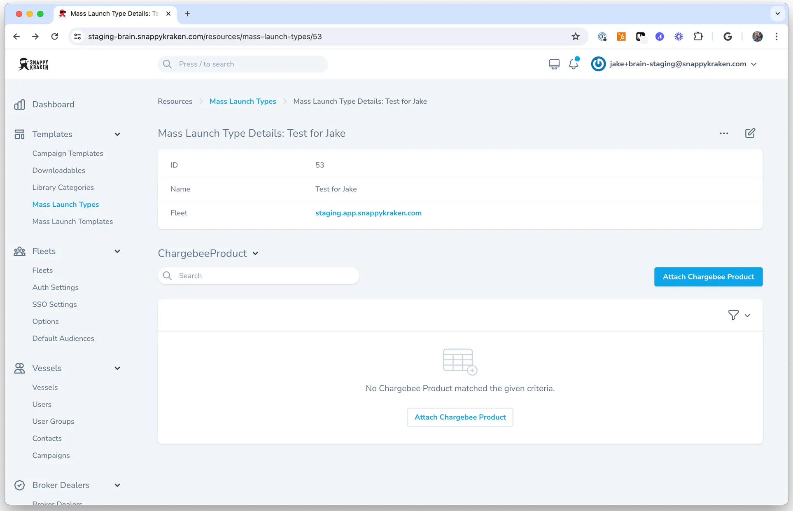Collapse the Fleets sidebar section
Screen dimensions: 793x511
pos(117,251)
